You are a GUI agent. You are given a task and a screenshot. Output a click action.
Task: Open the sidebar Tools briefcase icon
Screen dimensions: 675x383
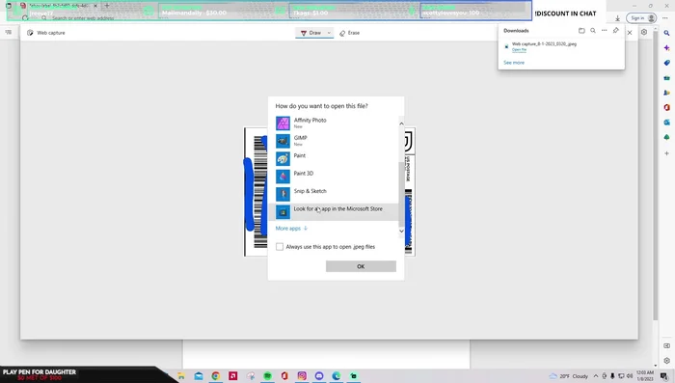(x=667, y=78)
